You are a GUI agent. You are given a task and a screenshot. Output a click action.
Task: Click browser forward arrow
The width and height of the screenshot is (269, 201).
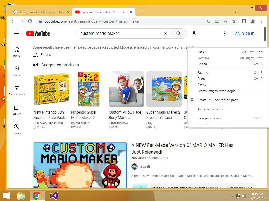pyautogui.click(x=22, y=21)
